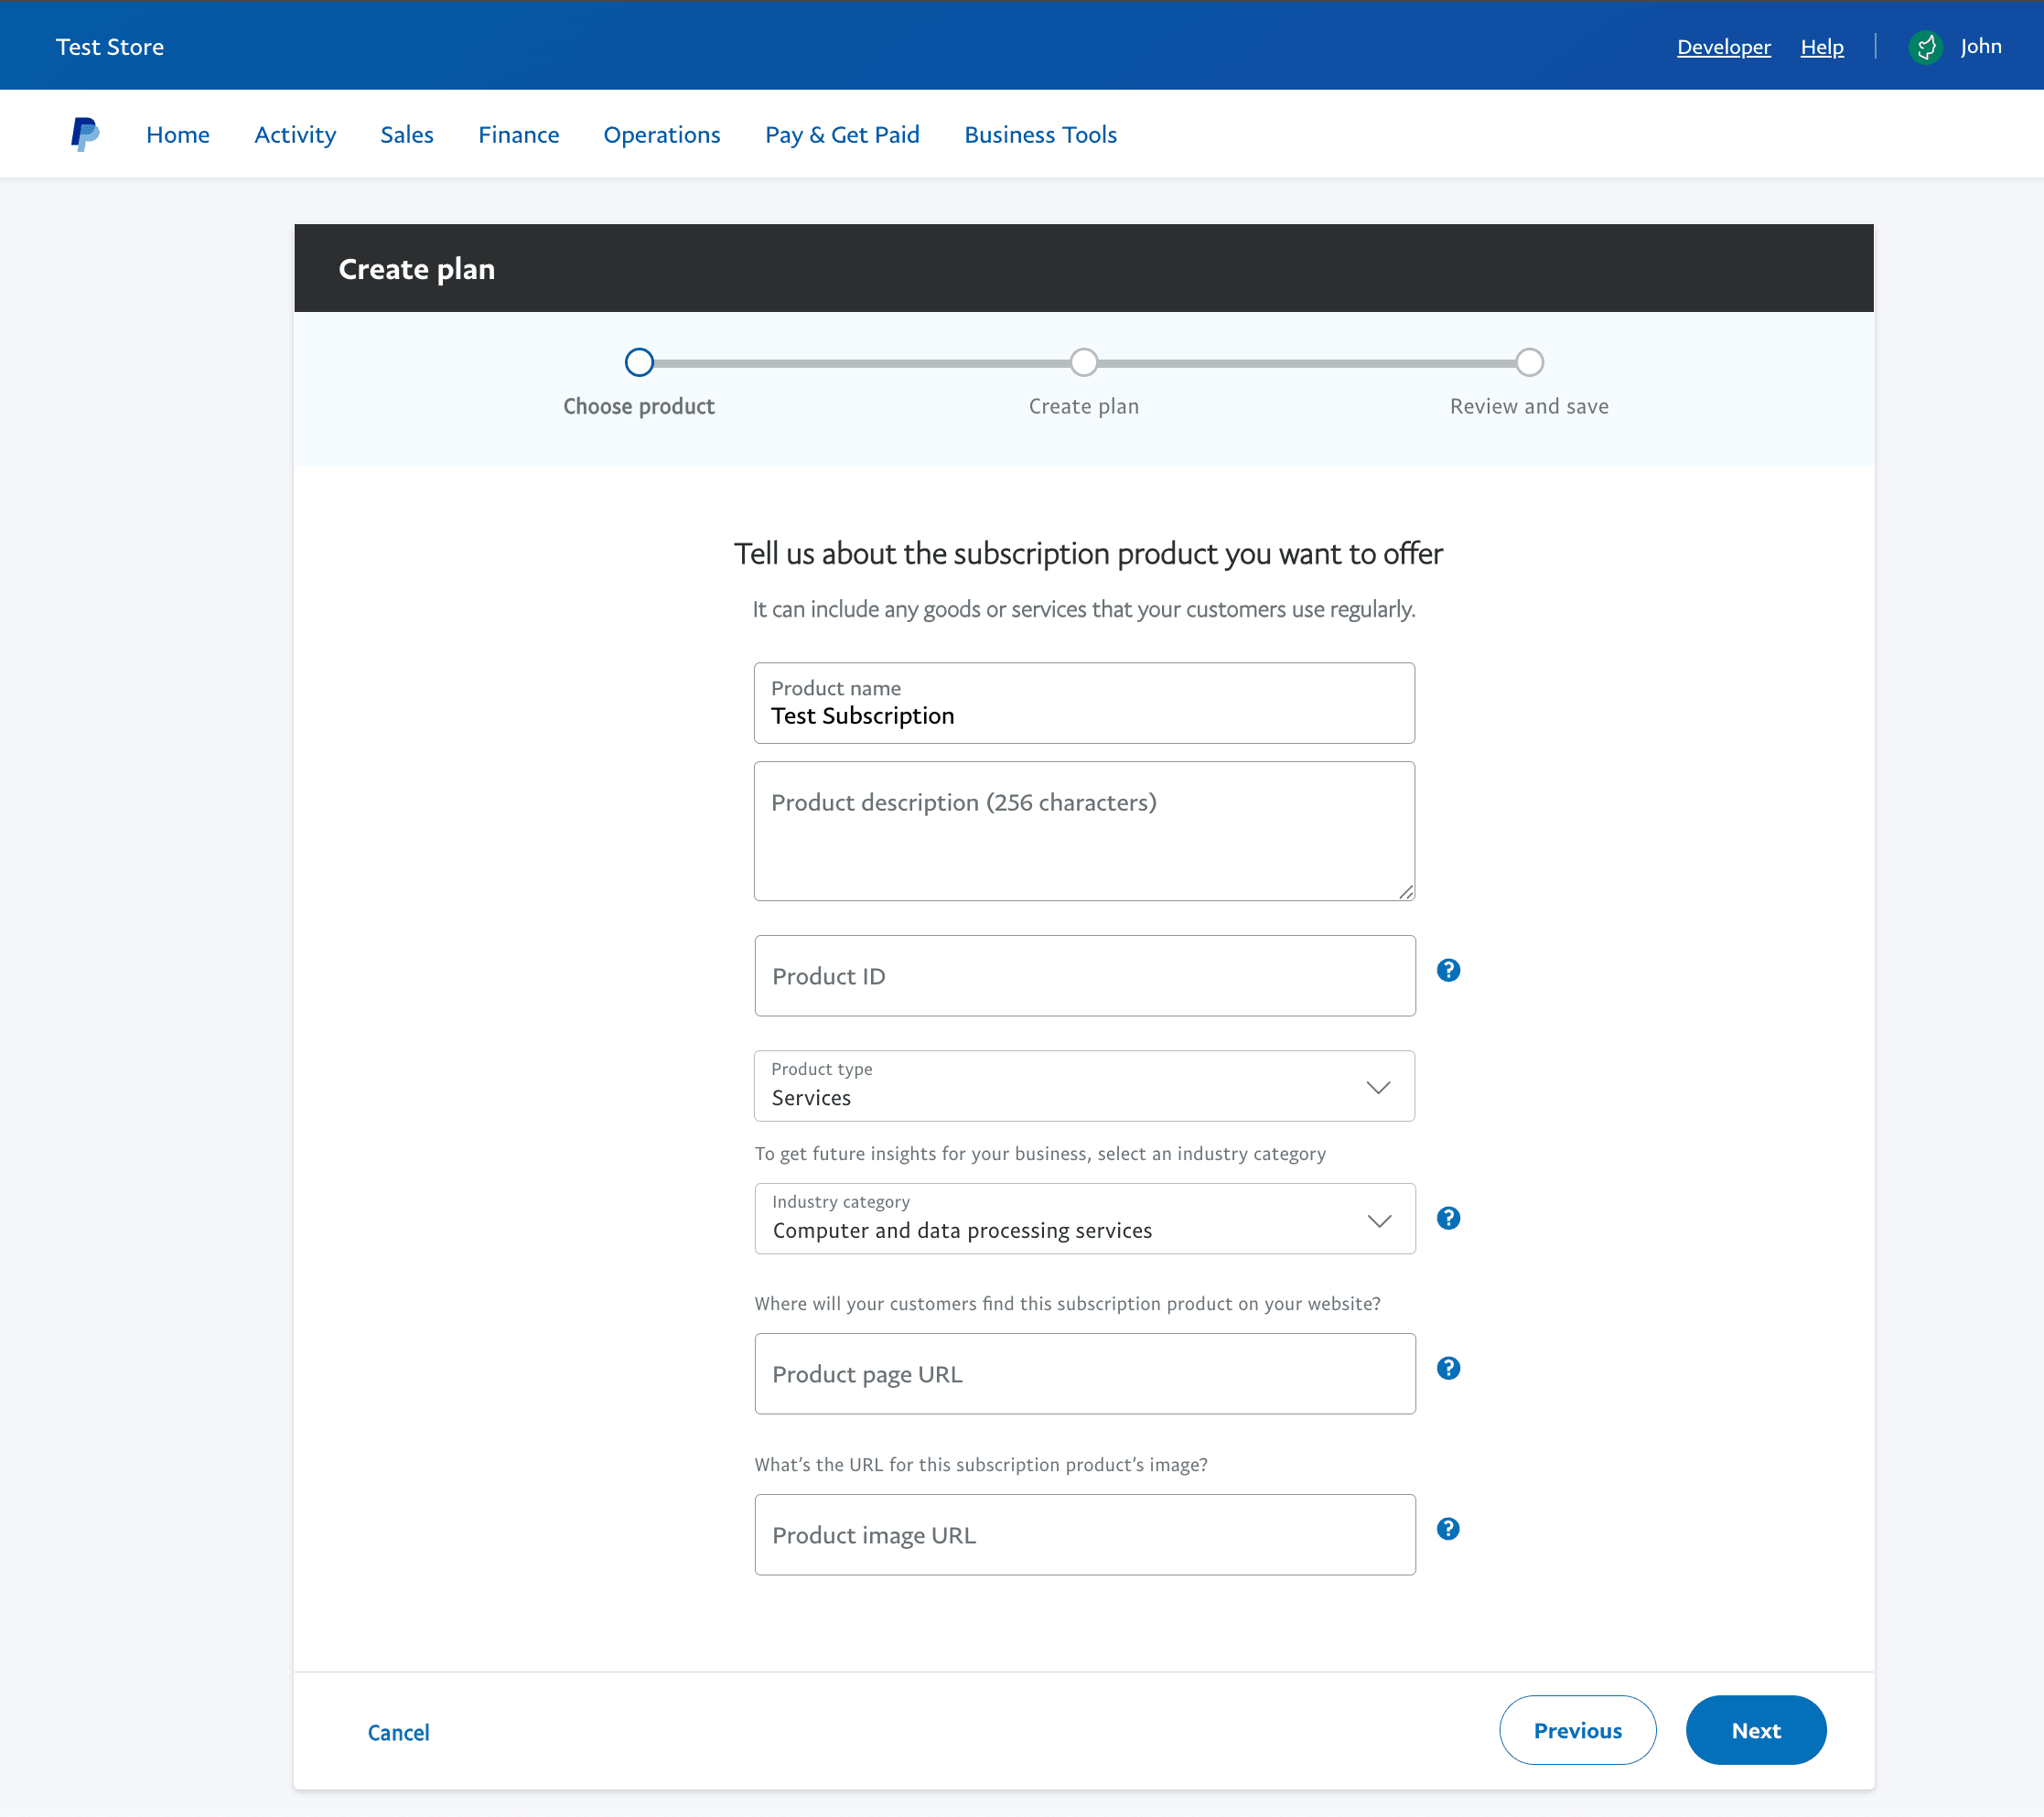This screenshot has height=1817, width=2044.
Task: Click the Product name field
Action: [1084, 703]
